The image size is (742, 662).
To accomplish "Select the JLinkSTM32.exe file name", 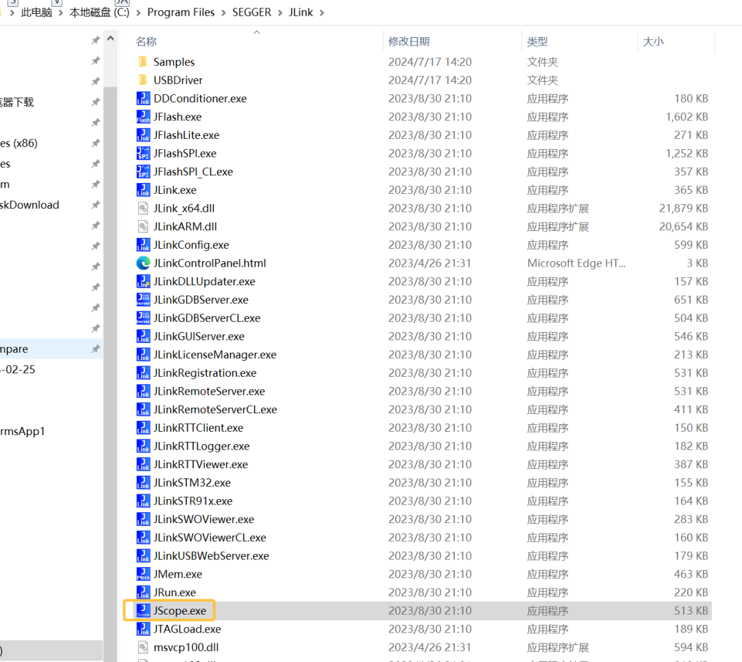I will click(x=192, y=483).
